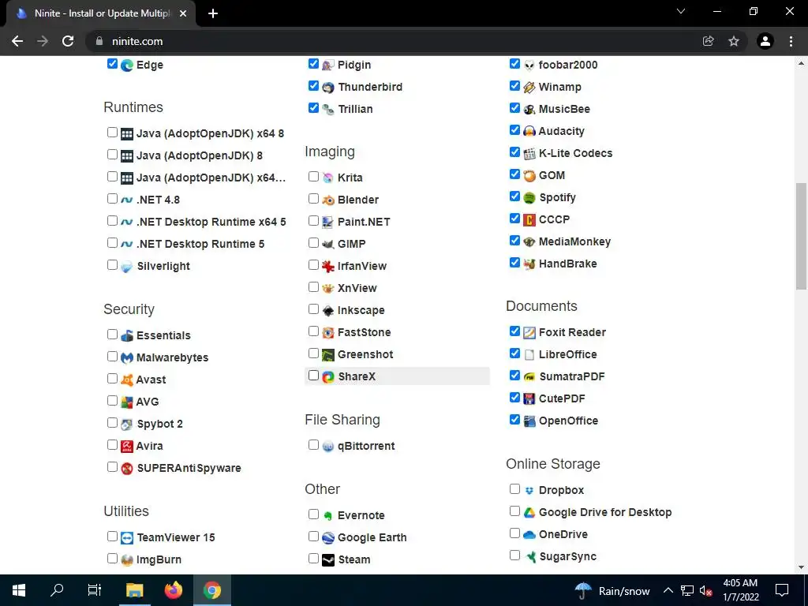This screenshot has width=808, height=606.
Task: Click the Avira red icon
Action: [127, 447]
